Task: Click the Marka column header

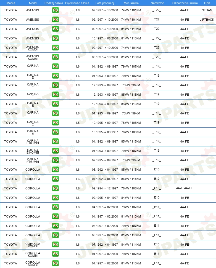Action: click(x=11, y=3)
